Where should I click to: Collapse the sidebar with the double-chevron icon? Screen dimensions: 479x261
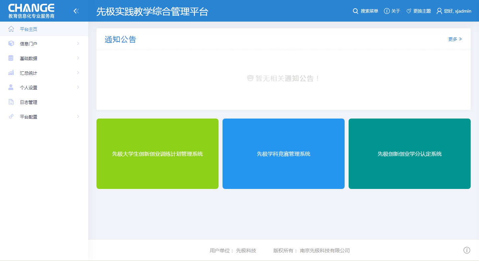pos(76,11)
